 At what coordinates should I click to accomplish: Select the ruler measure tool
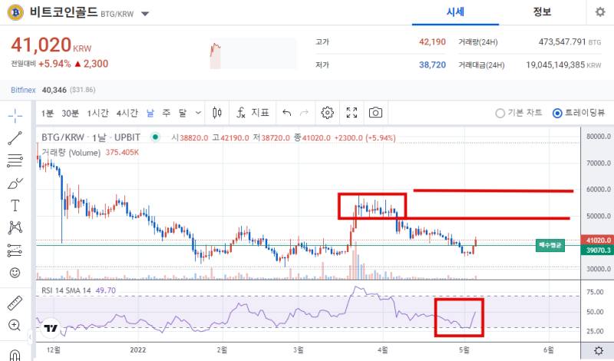15,303
